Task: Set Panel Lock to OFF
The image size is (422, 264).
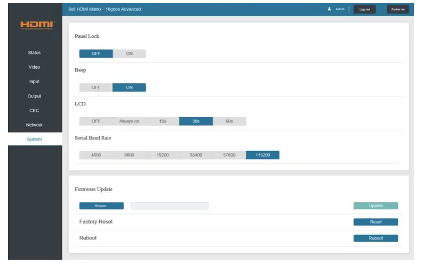Action: pos(96,54)
